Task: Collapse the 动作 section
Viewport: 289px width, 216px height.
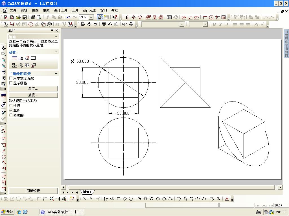Action: pyautogui.click(x=56, y=52)
